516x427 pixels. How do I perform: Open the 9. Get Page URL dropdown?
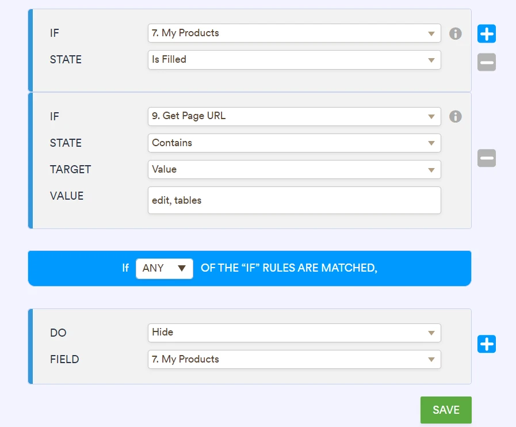click(294, 116)
